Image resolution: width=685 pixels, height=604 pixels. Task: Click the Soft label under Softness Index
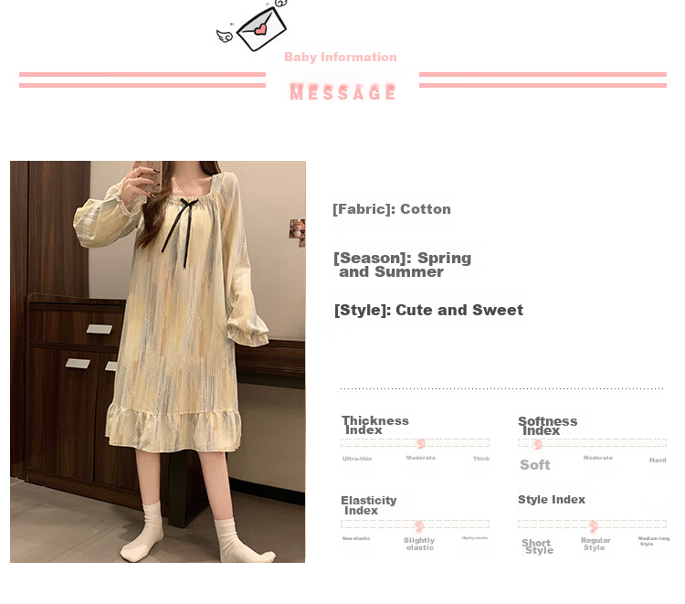pos(534,464)
